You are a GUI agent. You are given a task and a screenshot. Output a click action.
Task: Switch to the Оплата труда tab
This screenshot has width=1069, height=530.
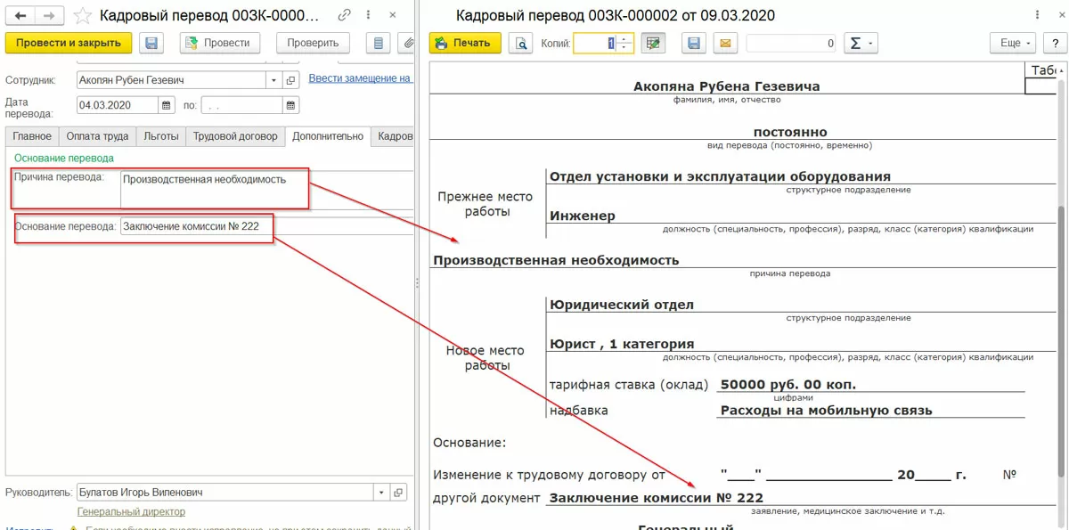point(96,136)
